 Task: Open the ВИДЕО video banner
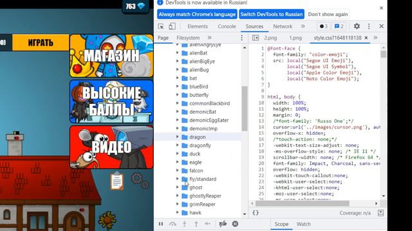(111, 147)
